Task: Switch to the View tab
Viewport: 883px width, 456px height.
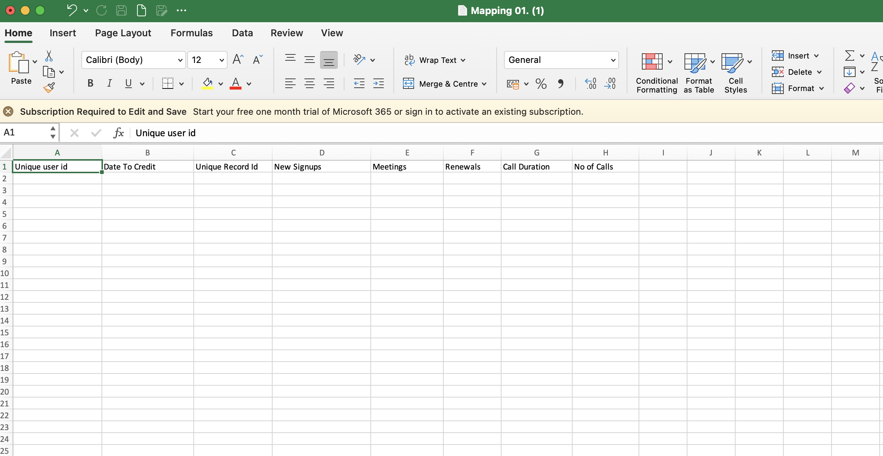Action: click(332, 33)
